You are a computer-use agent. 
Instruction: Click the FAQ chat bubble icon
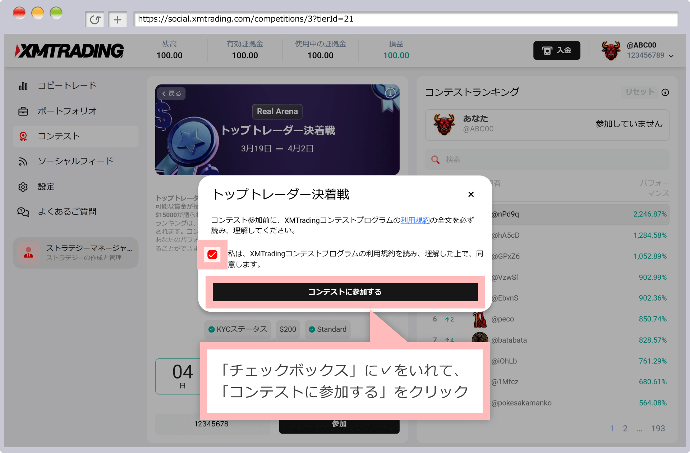coord(23,212)
